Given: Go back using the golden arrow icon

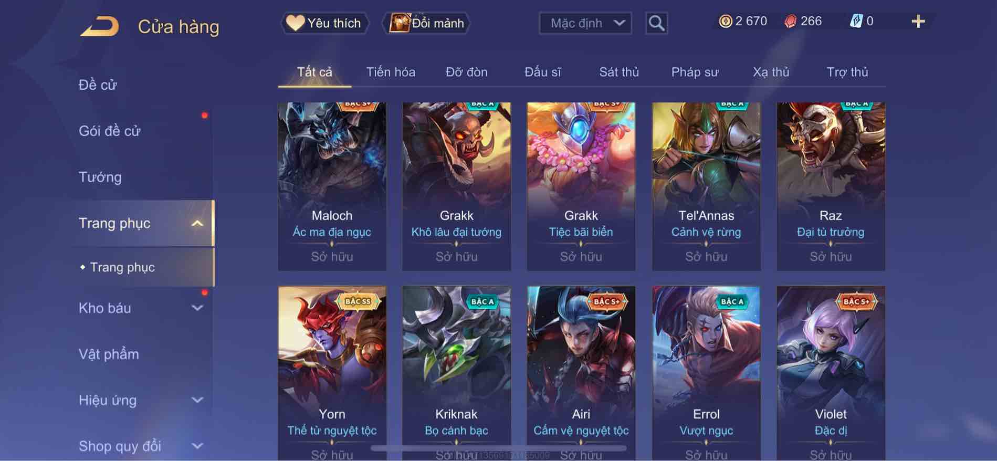Looking at the screenshot, I should pyautogui.click(x=100, y=26).
